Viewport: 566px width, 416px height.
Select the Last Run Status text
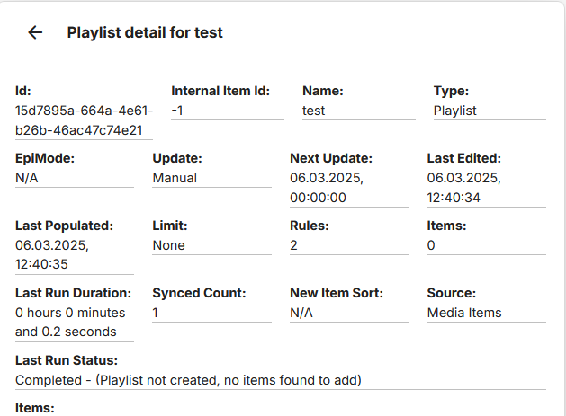pyautogui.click(x=189, y=380)
